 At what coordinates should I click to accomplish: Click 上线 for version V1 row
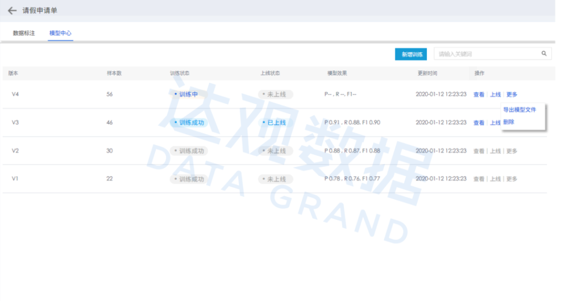(x=495, y=179)
